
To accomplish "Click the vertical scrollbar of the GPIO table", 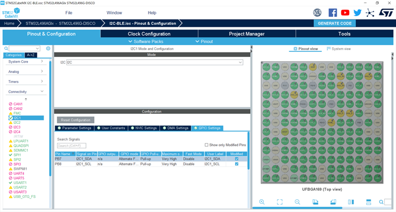I will point(249,151).
